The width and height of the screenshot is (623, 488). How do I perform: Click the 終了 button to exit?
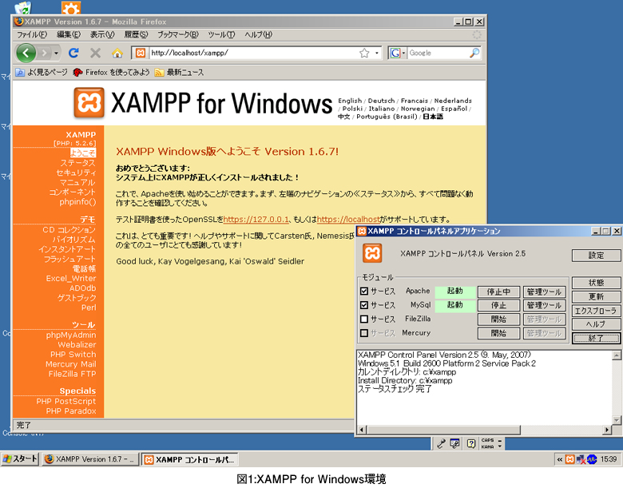pos(596,338)
